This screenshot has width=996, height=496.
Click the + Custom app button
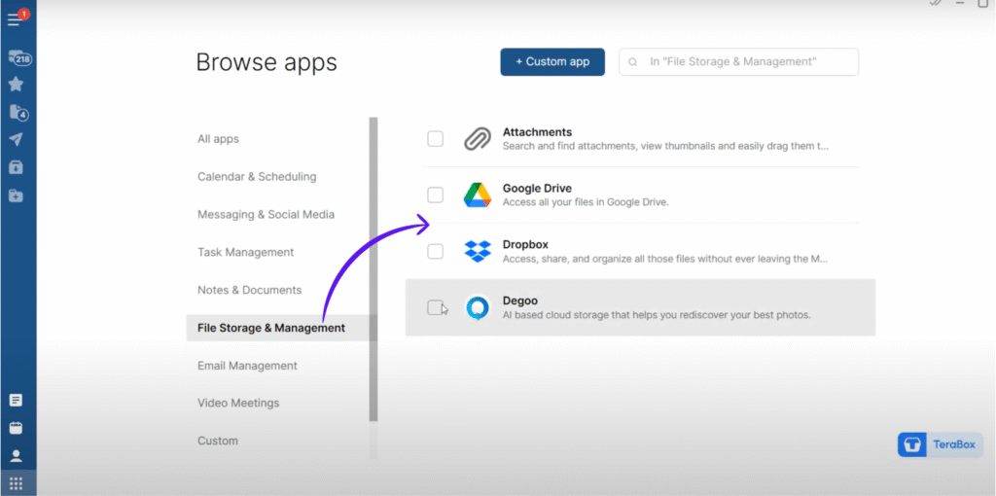(552, 61)
